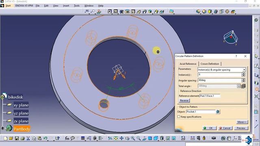260x146 pixels.
Task: Open the Help menu
Action: coord(101,6)
